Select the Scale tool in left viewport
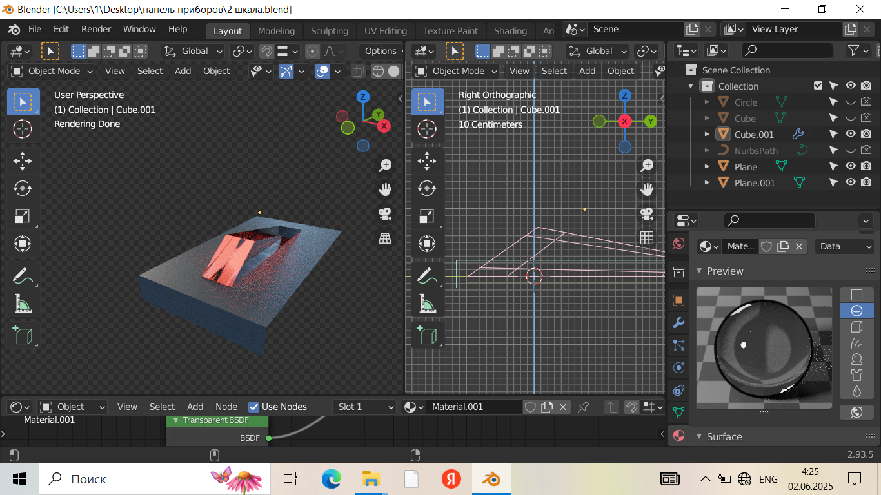This screenshot has height=495, width=881. tap(23, 217)
